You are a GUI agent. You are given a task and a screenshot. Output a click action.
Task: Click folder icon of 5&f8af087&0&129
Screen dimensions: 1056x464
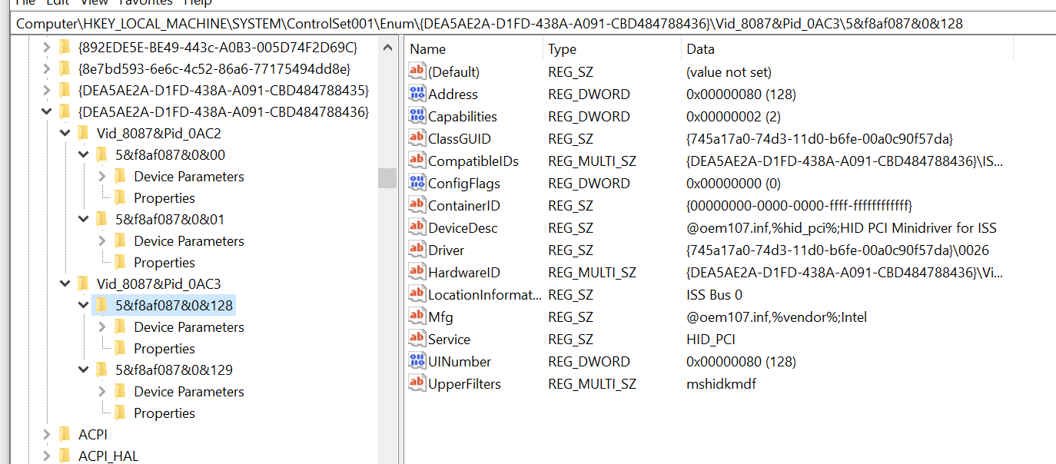pos(101,370)
